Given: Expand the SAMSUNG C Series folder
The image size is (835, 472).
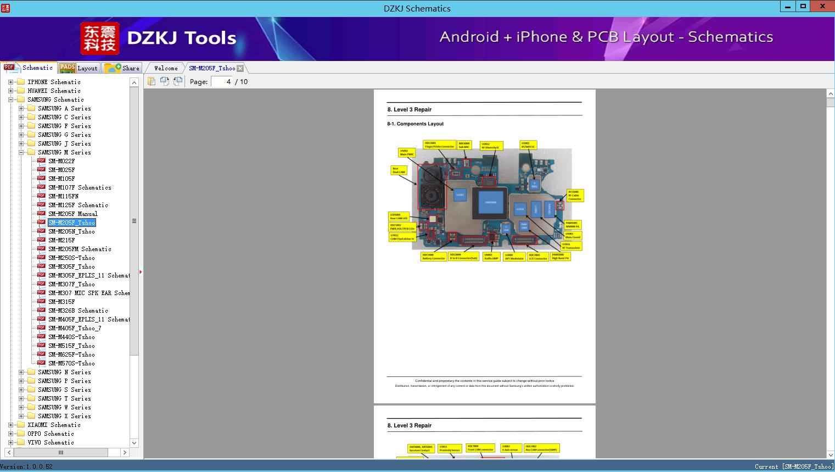Looking at the screenshot, I should coord(21,117).
